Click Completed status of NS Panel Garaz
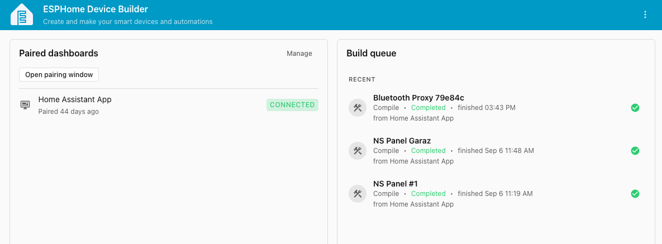Screen dimensions: 662x244 point(428,151)
